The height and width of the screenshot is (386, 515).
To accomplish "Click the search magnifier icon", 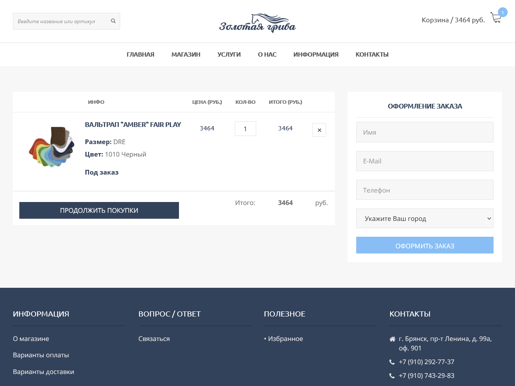I will click(113, 21).
